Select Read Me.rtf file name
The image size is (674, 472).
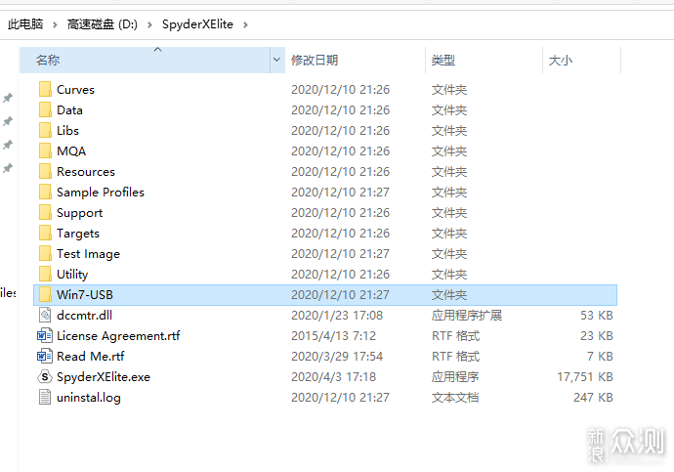91,357
